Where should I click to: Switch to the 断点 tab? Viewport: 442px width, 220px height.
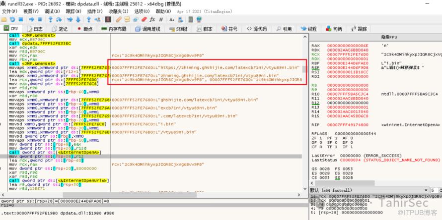point(84,29)
